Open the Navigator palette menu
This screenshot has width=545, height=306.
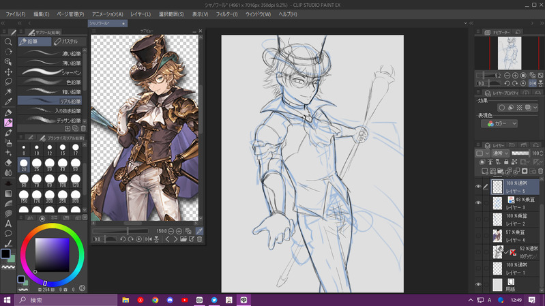click(477, 31)
